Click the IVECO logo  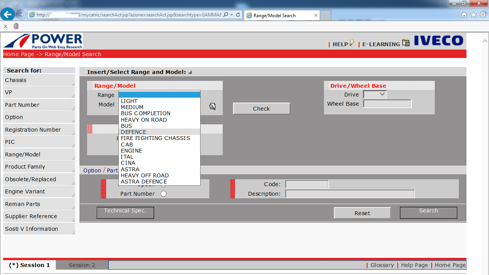(x=439, y=41)
